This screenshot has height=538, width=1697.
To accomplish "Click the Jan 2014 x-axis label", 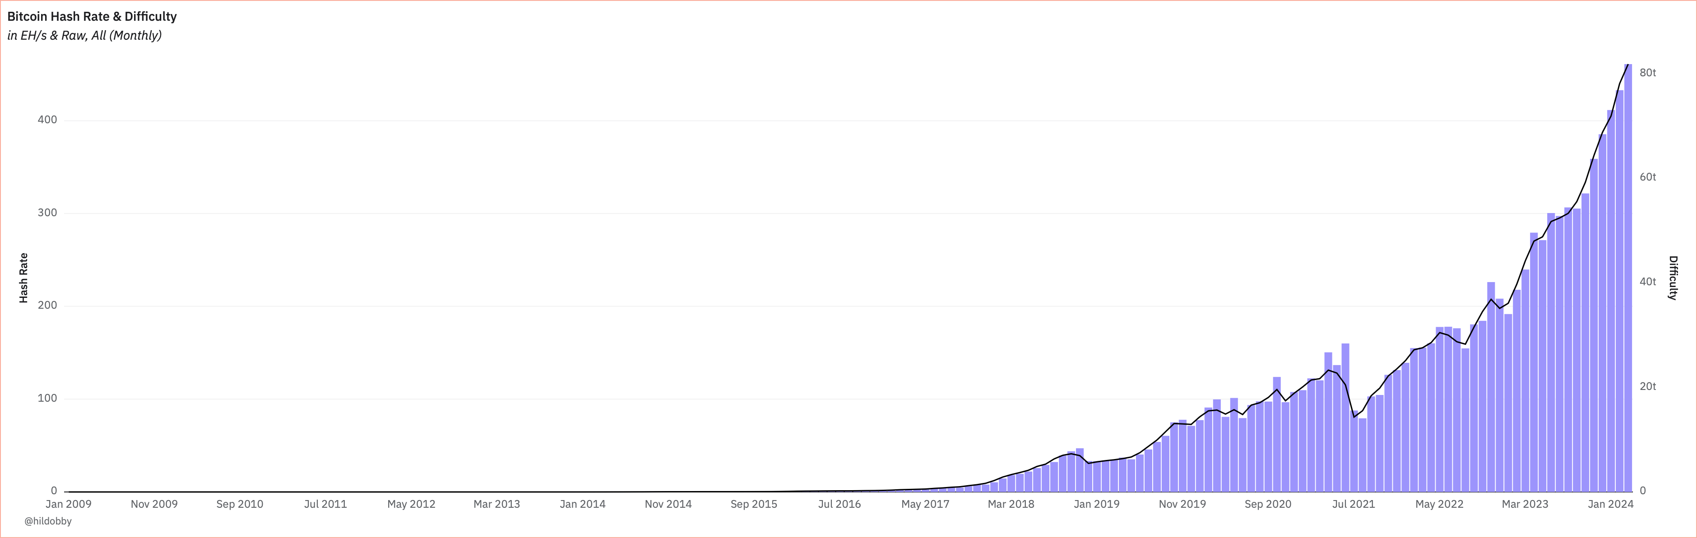I will [x=582, y=505].
